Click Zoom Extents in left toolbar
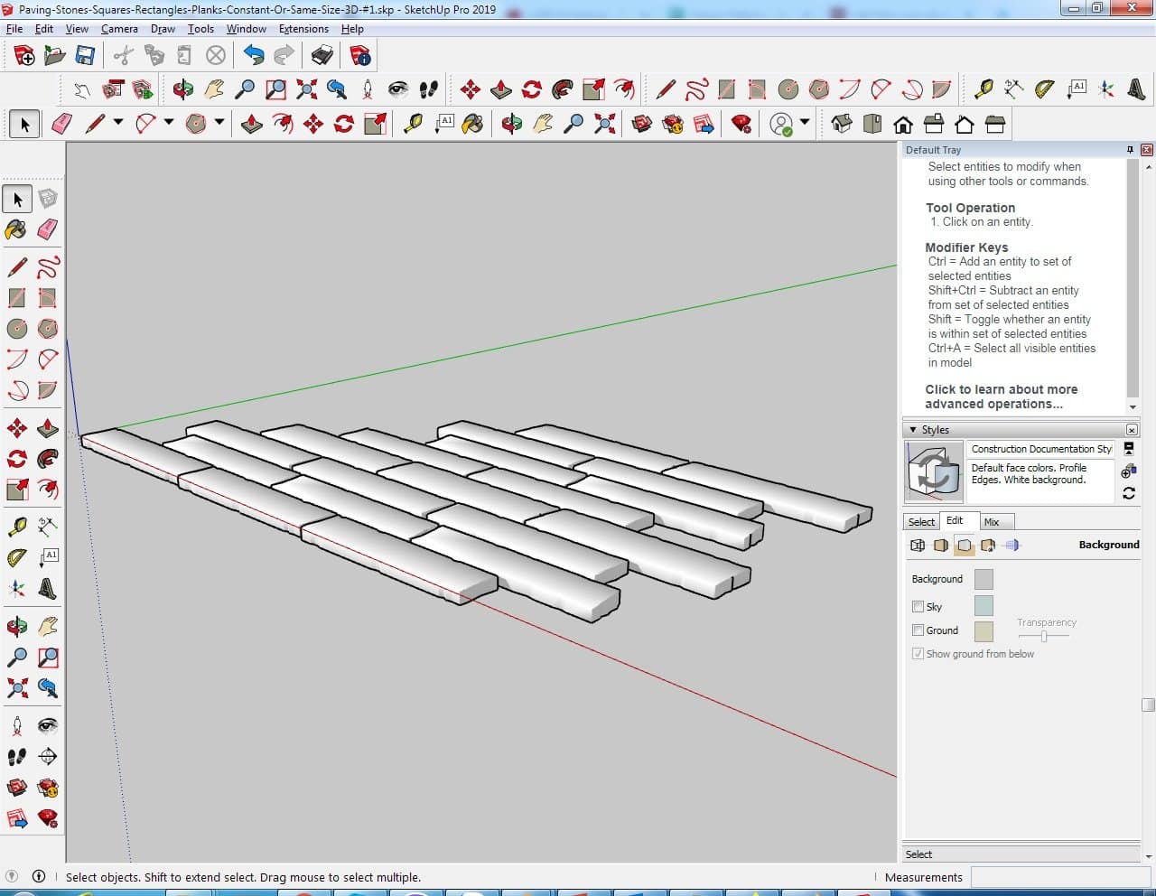The image size is (1156, 896). pos(16,688)
